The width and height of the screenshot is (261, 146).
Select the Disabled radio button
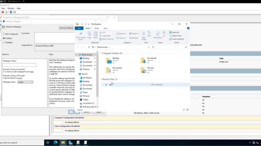pos(4,43)
